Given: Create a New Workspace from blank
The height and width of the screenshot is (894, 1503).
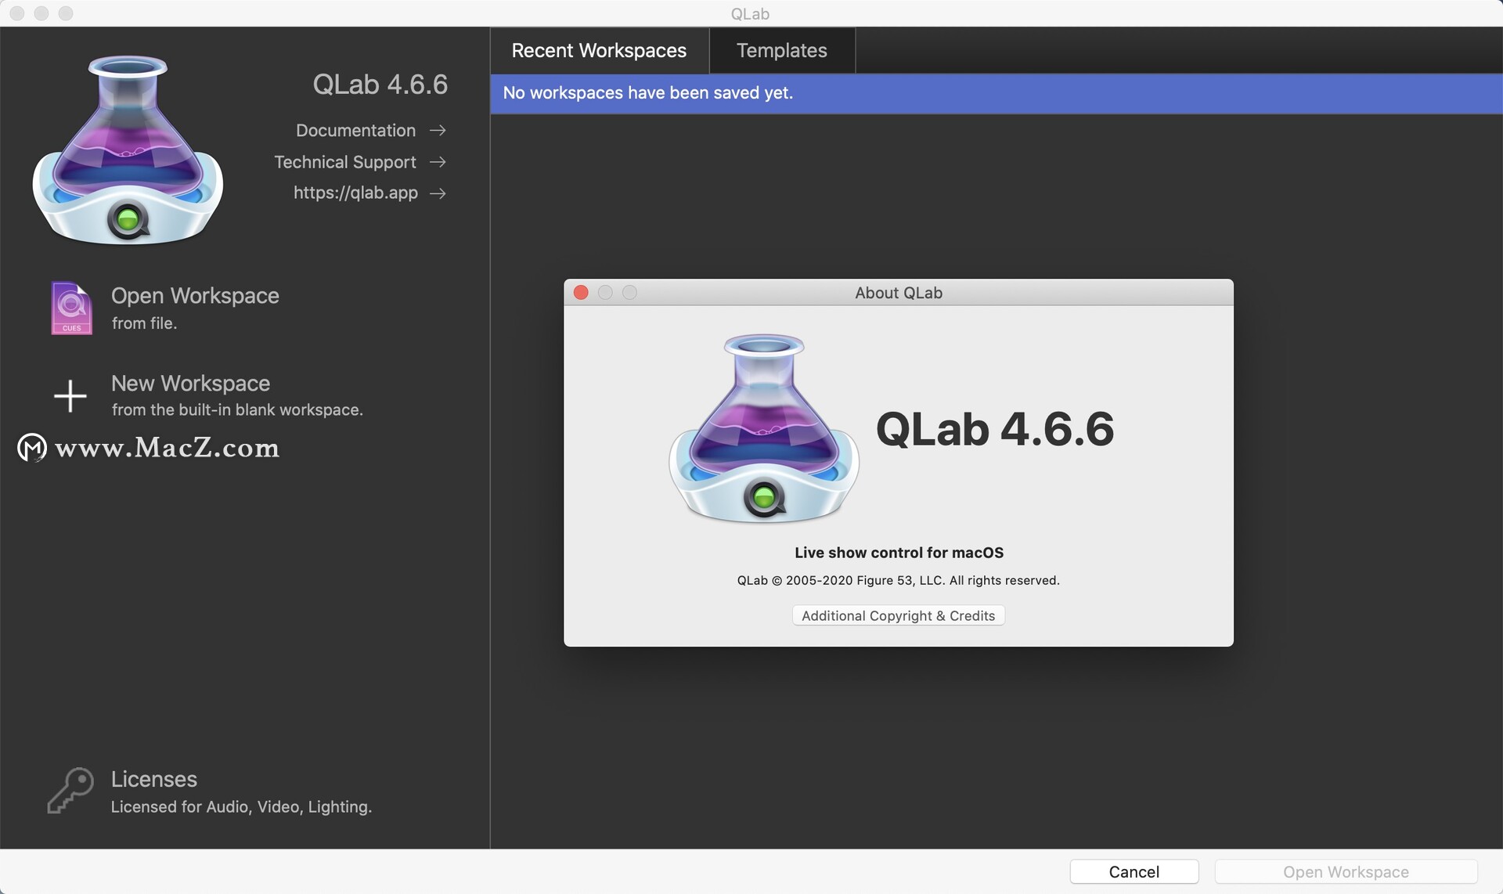Looking at the screenshot, I should (236, 395).
